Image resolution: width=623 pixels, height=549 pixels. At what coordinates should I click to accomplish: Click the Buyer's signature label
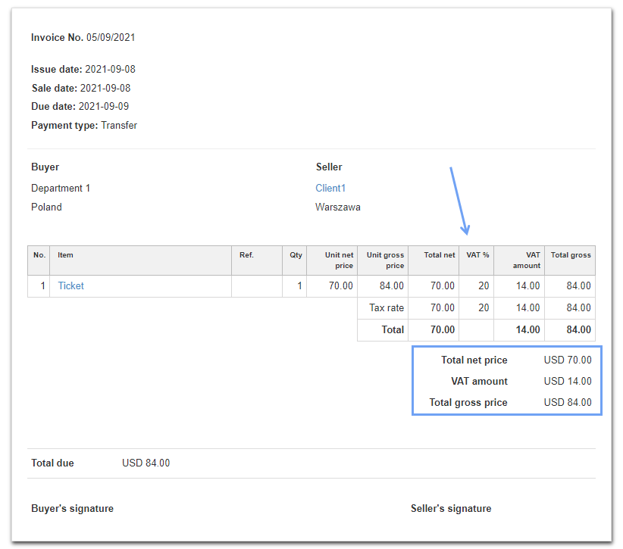72,508
